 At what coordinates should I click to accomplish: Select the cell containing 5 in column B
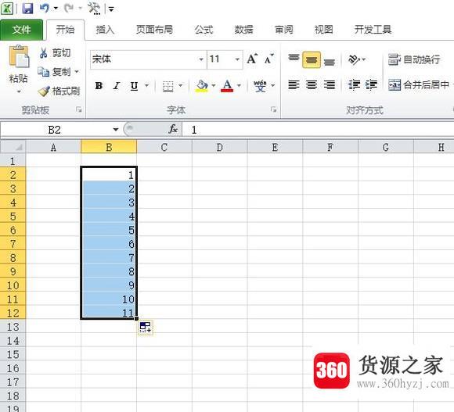(x=109, y=230)
